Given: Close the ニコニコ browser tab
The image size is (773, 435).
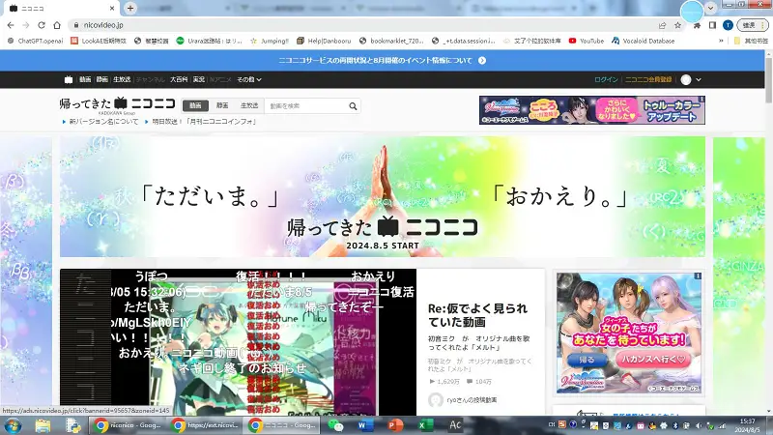Looking at the screenshot, I should 112,9.
